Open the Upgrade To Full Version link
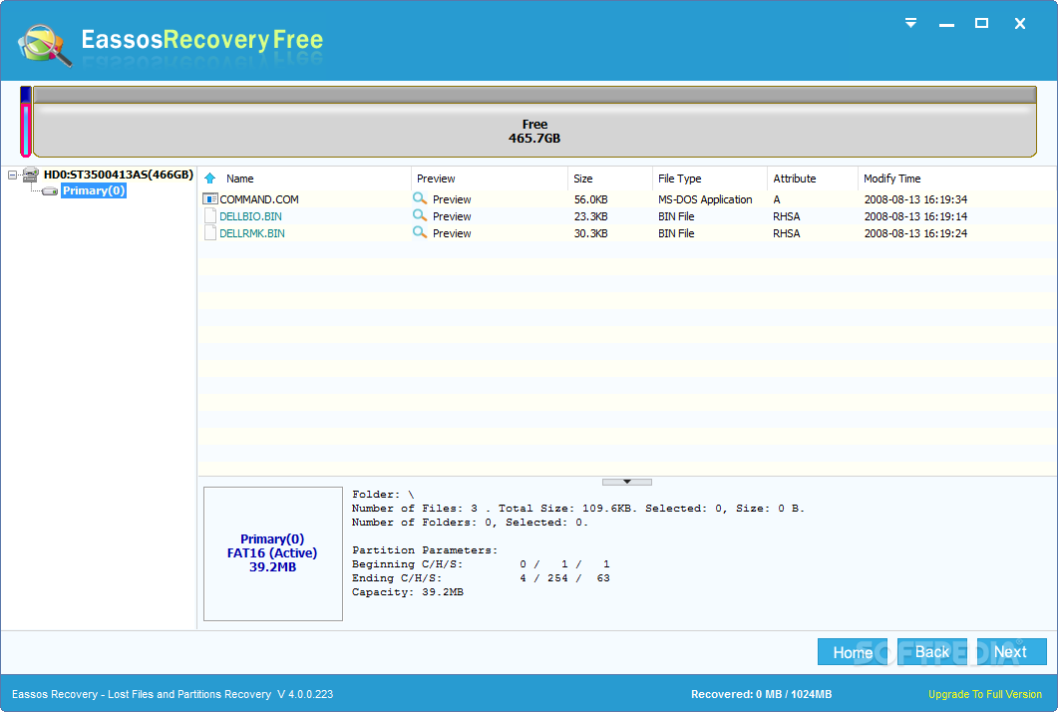This screenshot has height=712, width=1058. [984, 694]
